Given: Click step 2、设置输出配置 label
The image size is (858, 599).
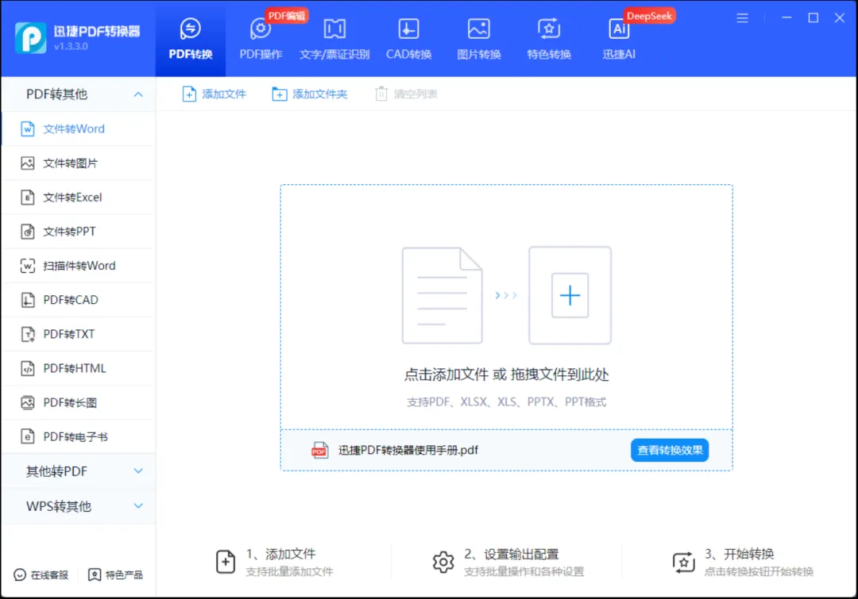Looking at the screenshot, I should pos(512,555).
